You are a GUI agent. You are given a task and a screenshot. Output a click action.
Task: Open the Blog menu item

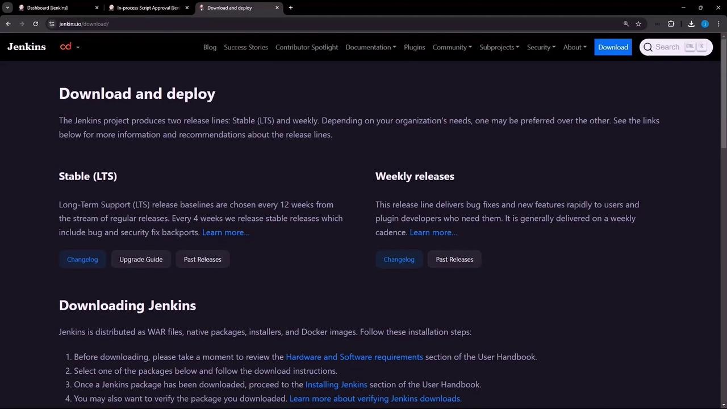click(210, 47)
